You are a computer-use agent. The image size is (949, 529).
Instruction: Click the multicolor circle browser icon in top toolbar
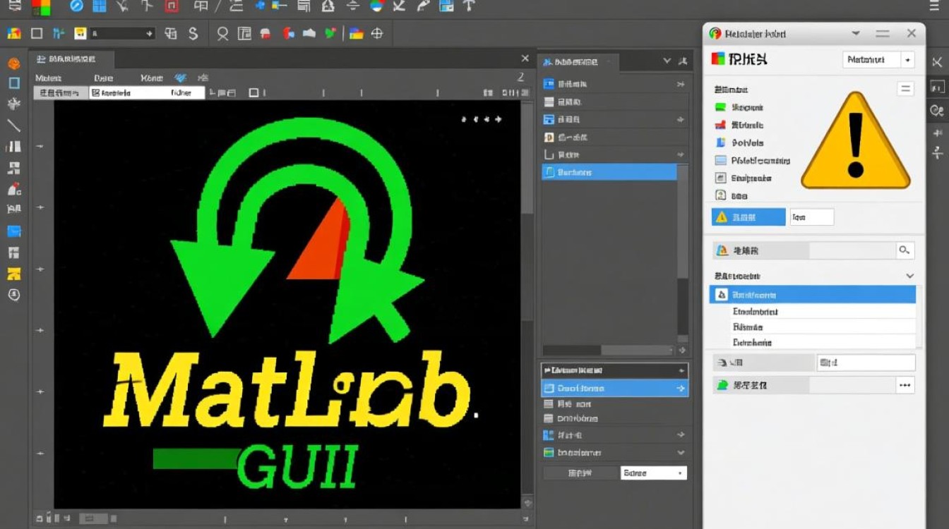coord(376,6)
